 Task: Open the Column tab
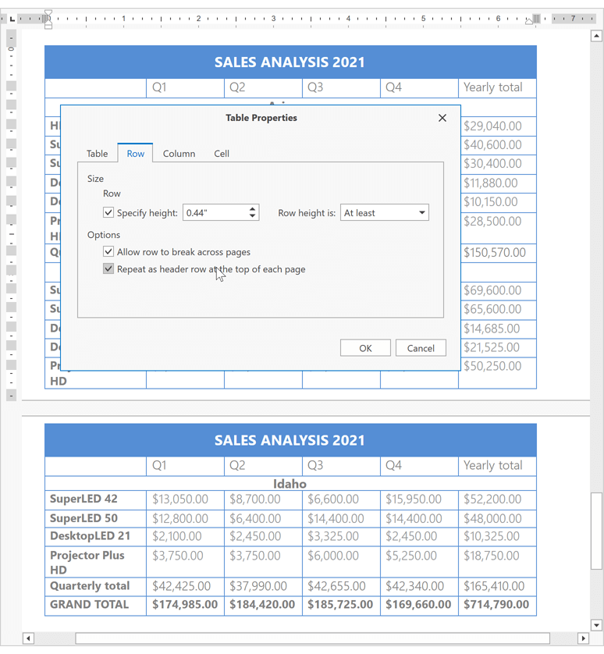(179, 154)
